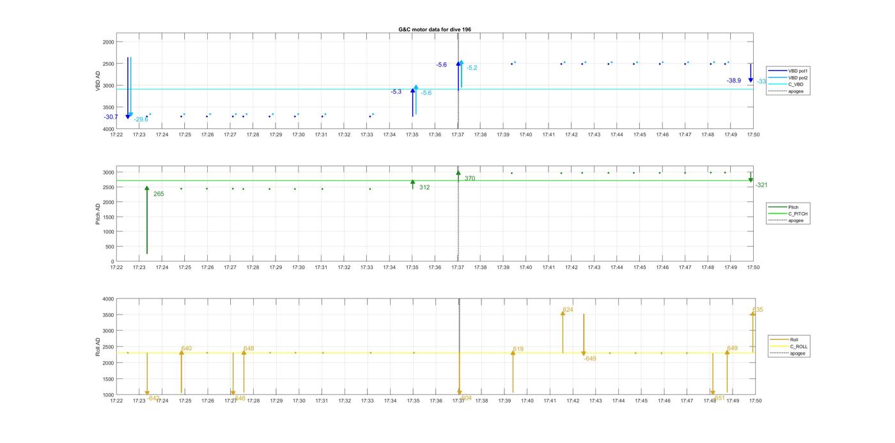This screenshot has height=443, width=895.
Task: Click the "4000" tick on Roll AD axis
Action: tap(107, 299)
